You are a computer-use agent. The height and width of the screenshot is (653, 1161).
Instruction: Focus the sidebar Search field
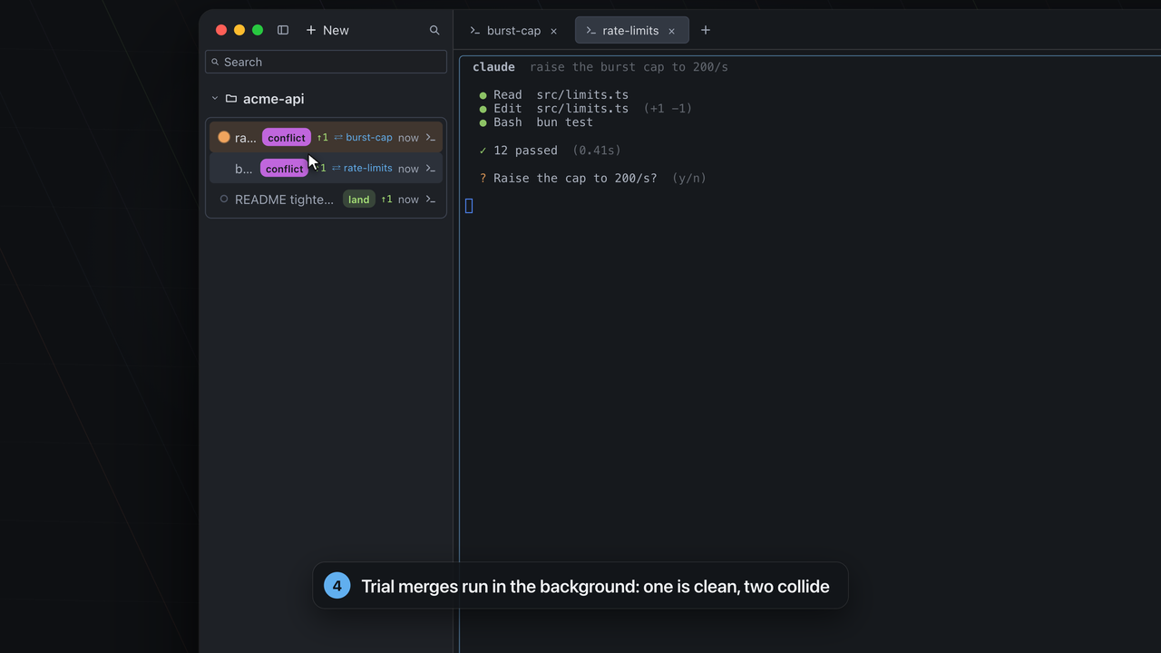[x=326, y=62]
